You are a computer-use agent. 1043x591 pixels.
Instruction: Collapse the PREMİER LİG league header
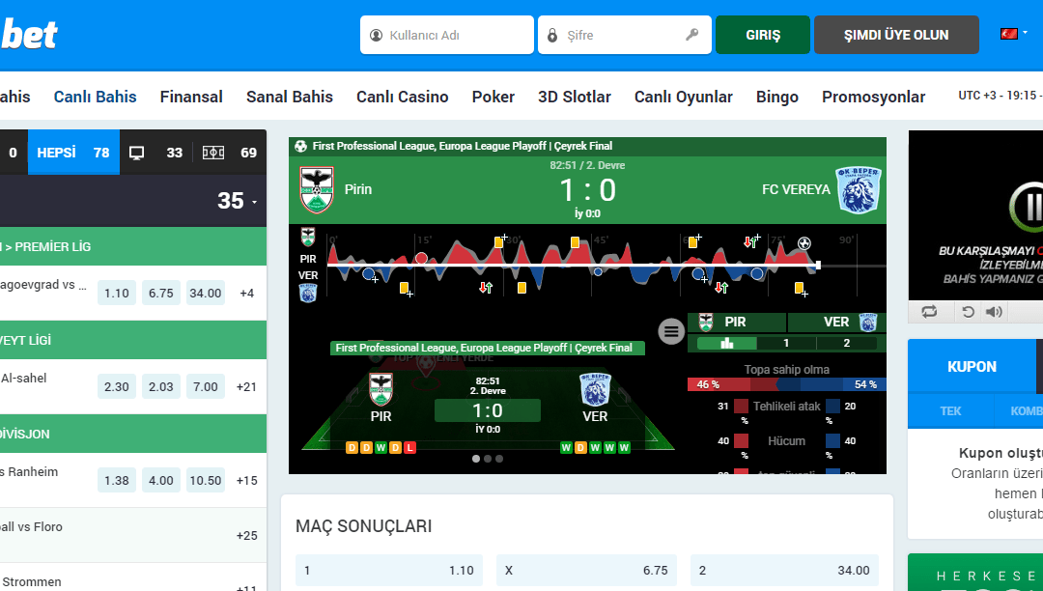[x=133, y=246]
